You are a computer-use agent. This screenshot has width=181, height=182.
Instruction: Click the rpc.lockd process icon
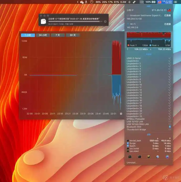point(128,148)
